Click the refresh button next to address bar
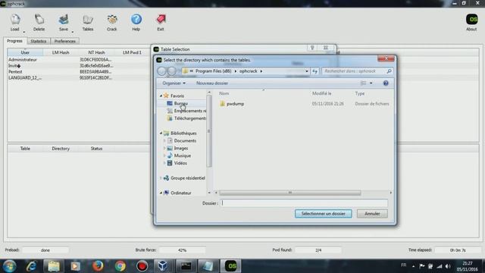Viewport: 485px width, 273px height. (x=315, y=71)
